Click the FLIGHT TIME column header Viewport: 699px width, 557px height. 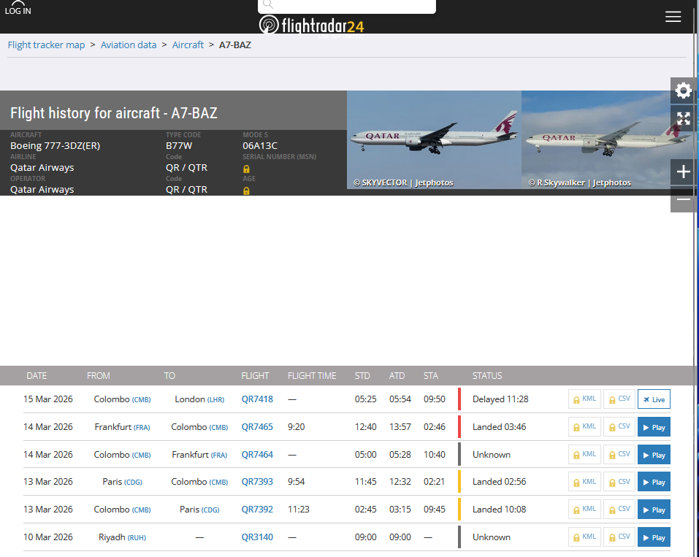pyautogui.click(x=312, y=376)
